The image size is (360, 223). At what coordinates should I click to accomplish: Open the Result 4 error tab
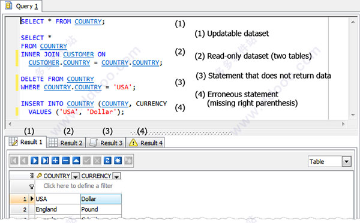(146, 143)
